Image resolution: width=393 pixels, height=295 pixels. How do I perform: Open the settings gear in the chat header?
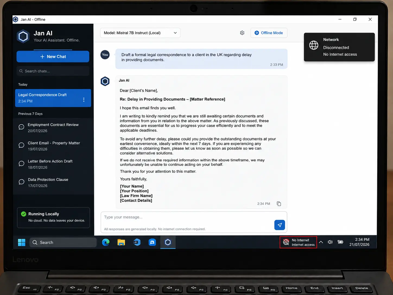pyautogui.click(x=242, y=33)
